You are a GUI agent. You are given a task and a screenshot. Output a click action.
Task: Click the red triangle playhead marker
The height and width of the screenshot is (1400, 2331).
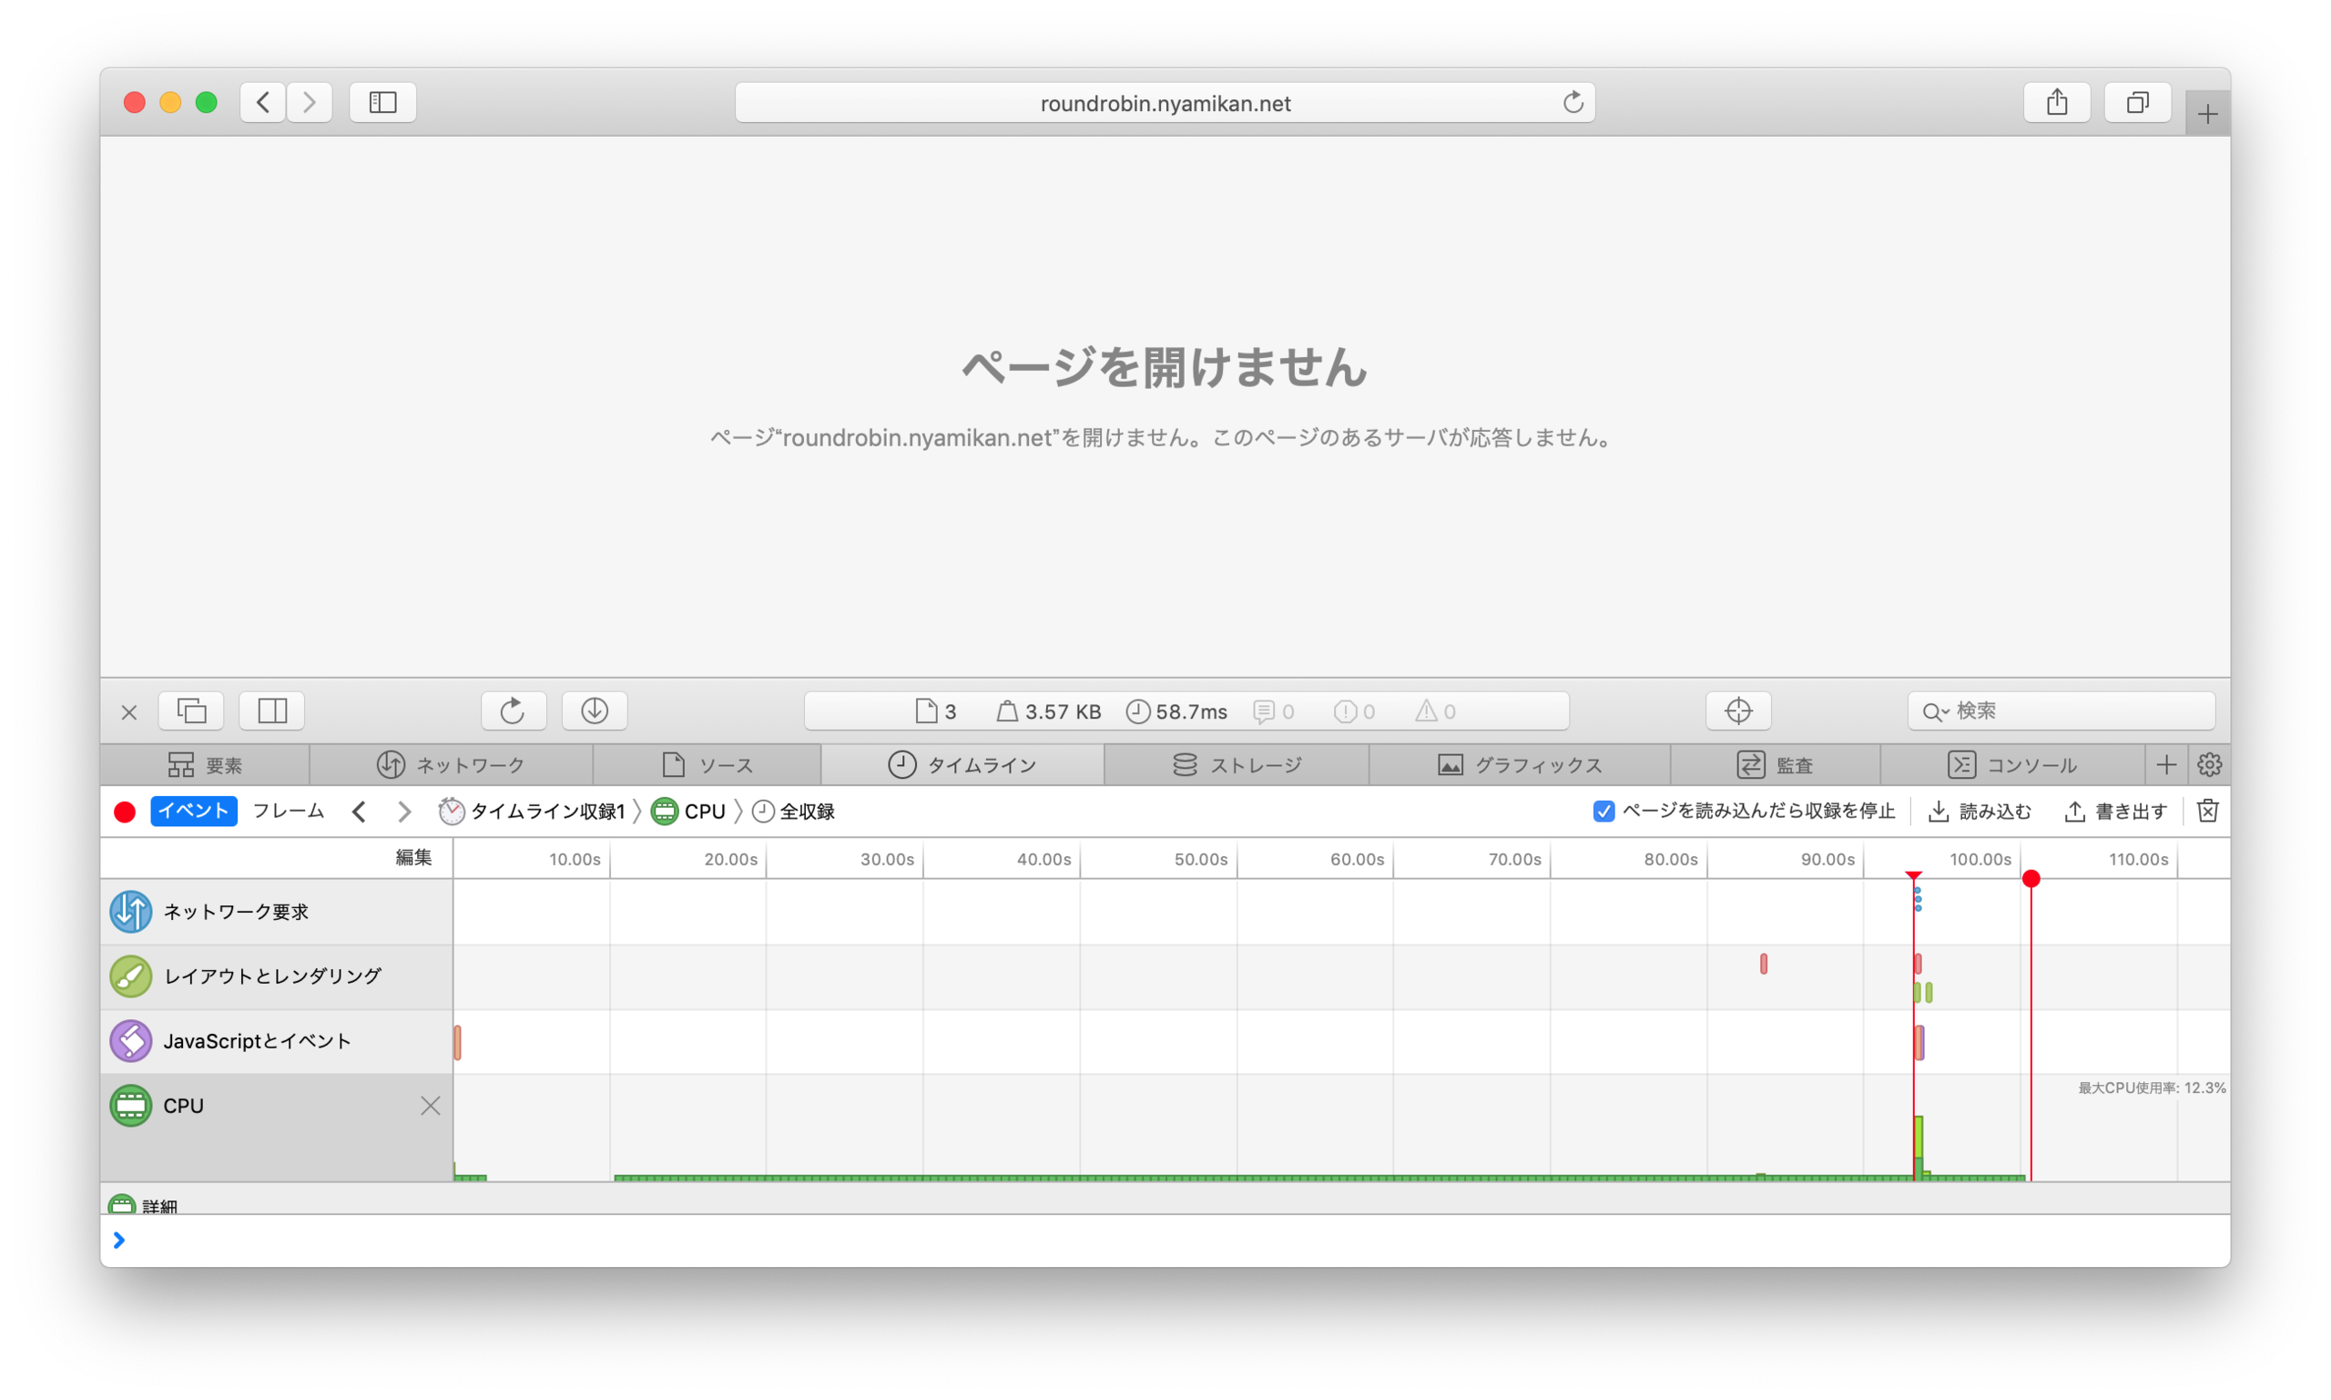coord(1912,875)
